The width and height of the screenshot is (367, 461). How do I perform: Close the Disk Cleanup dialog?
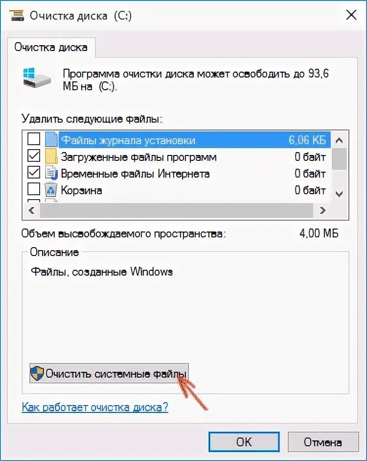click(x=351, y=15)
